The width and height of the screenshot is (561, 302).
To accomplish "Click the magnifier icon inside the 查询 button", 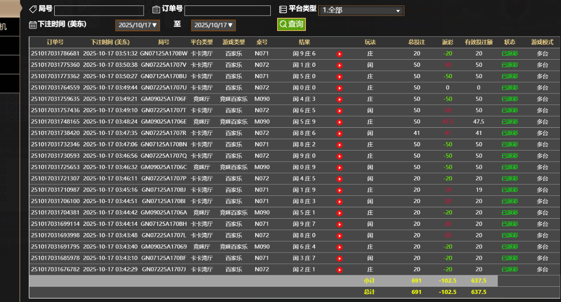I will (283, 25).
